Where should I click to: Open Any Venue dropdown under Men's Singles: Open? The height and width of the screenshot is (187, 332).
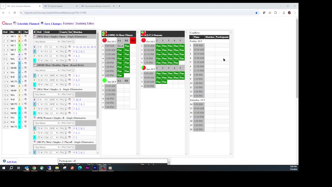tap(47, 42)
